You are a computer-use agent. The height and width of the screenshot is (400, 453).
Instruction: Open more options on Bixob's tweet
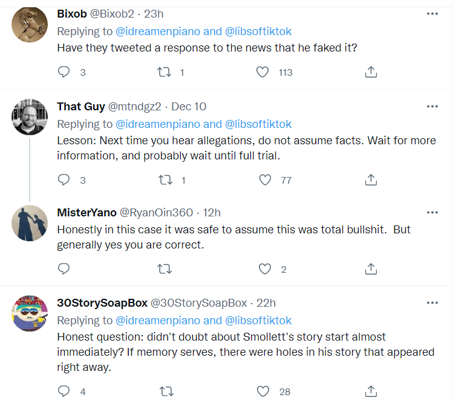click(432, 13)
